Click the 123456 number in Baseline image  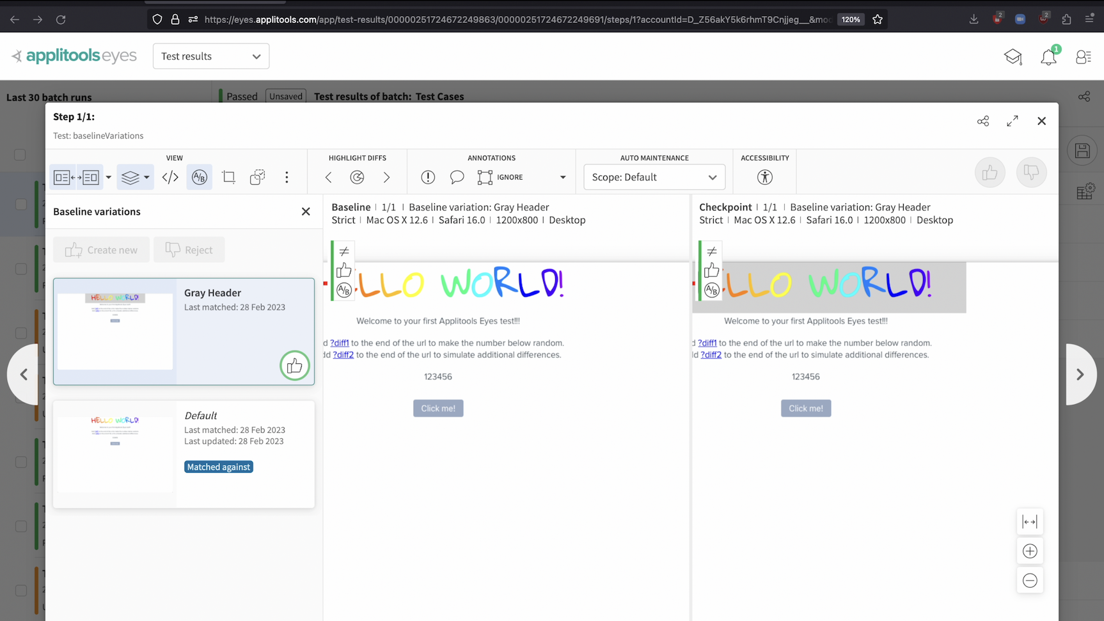(x=438, y=377)
